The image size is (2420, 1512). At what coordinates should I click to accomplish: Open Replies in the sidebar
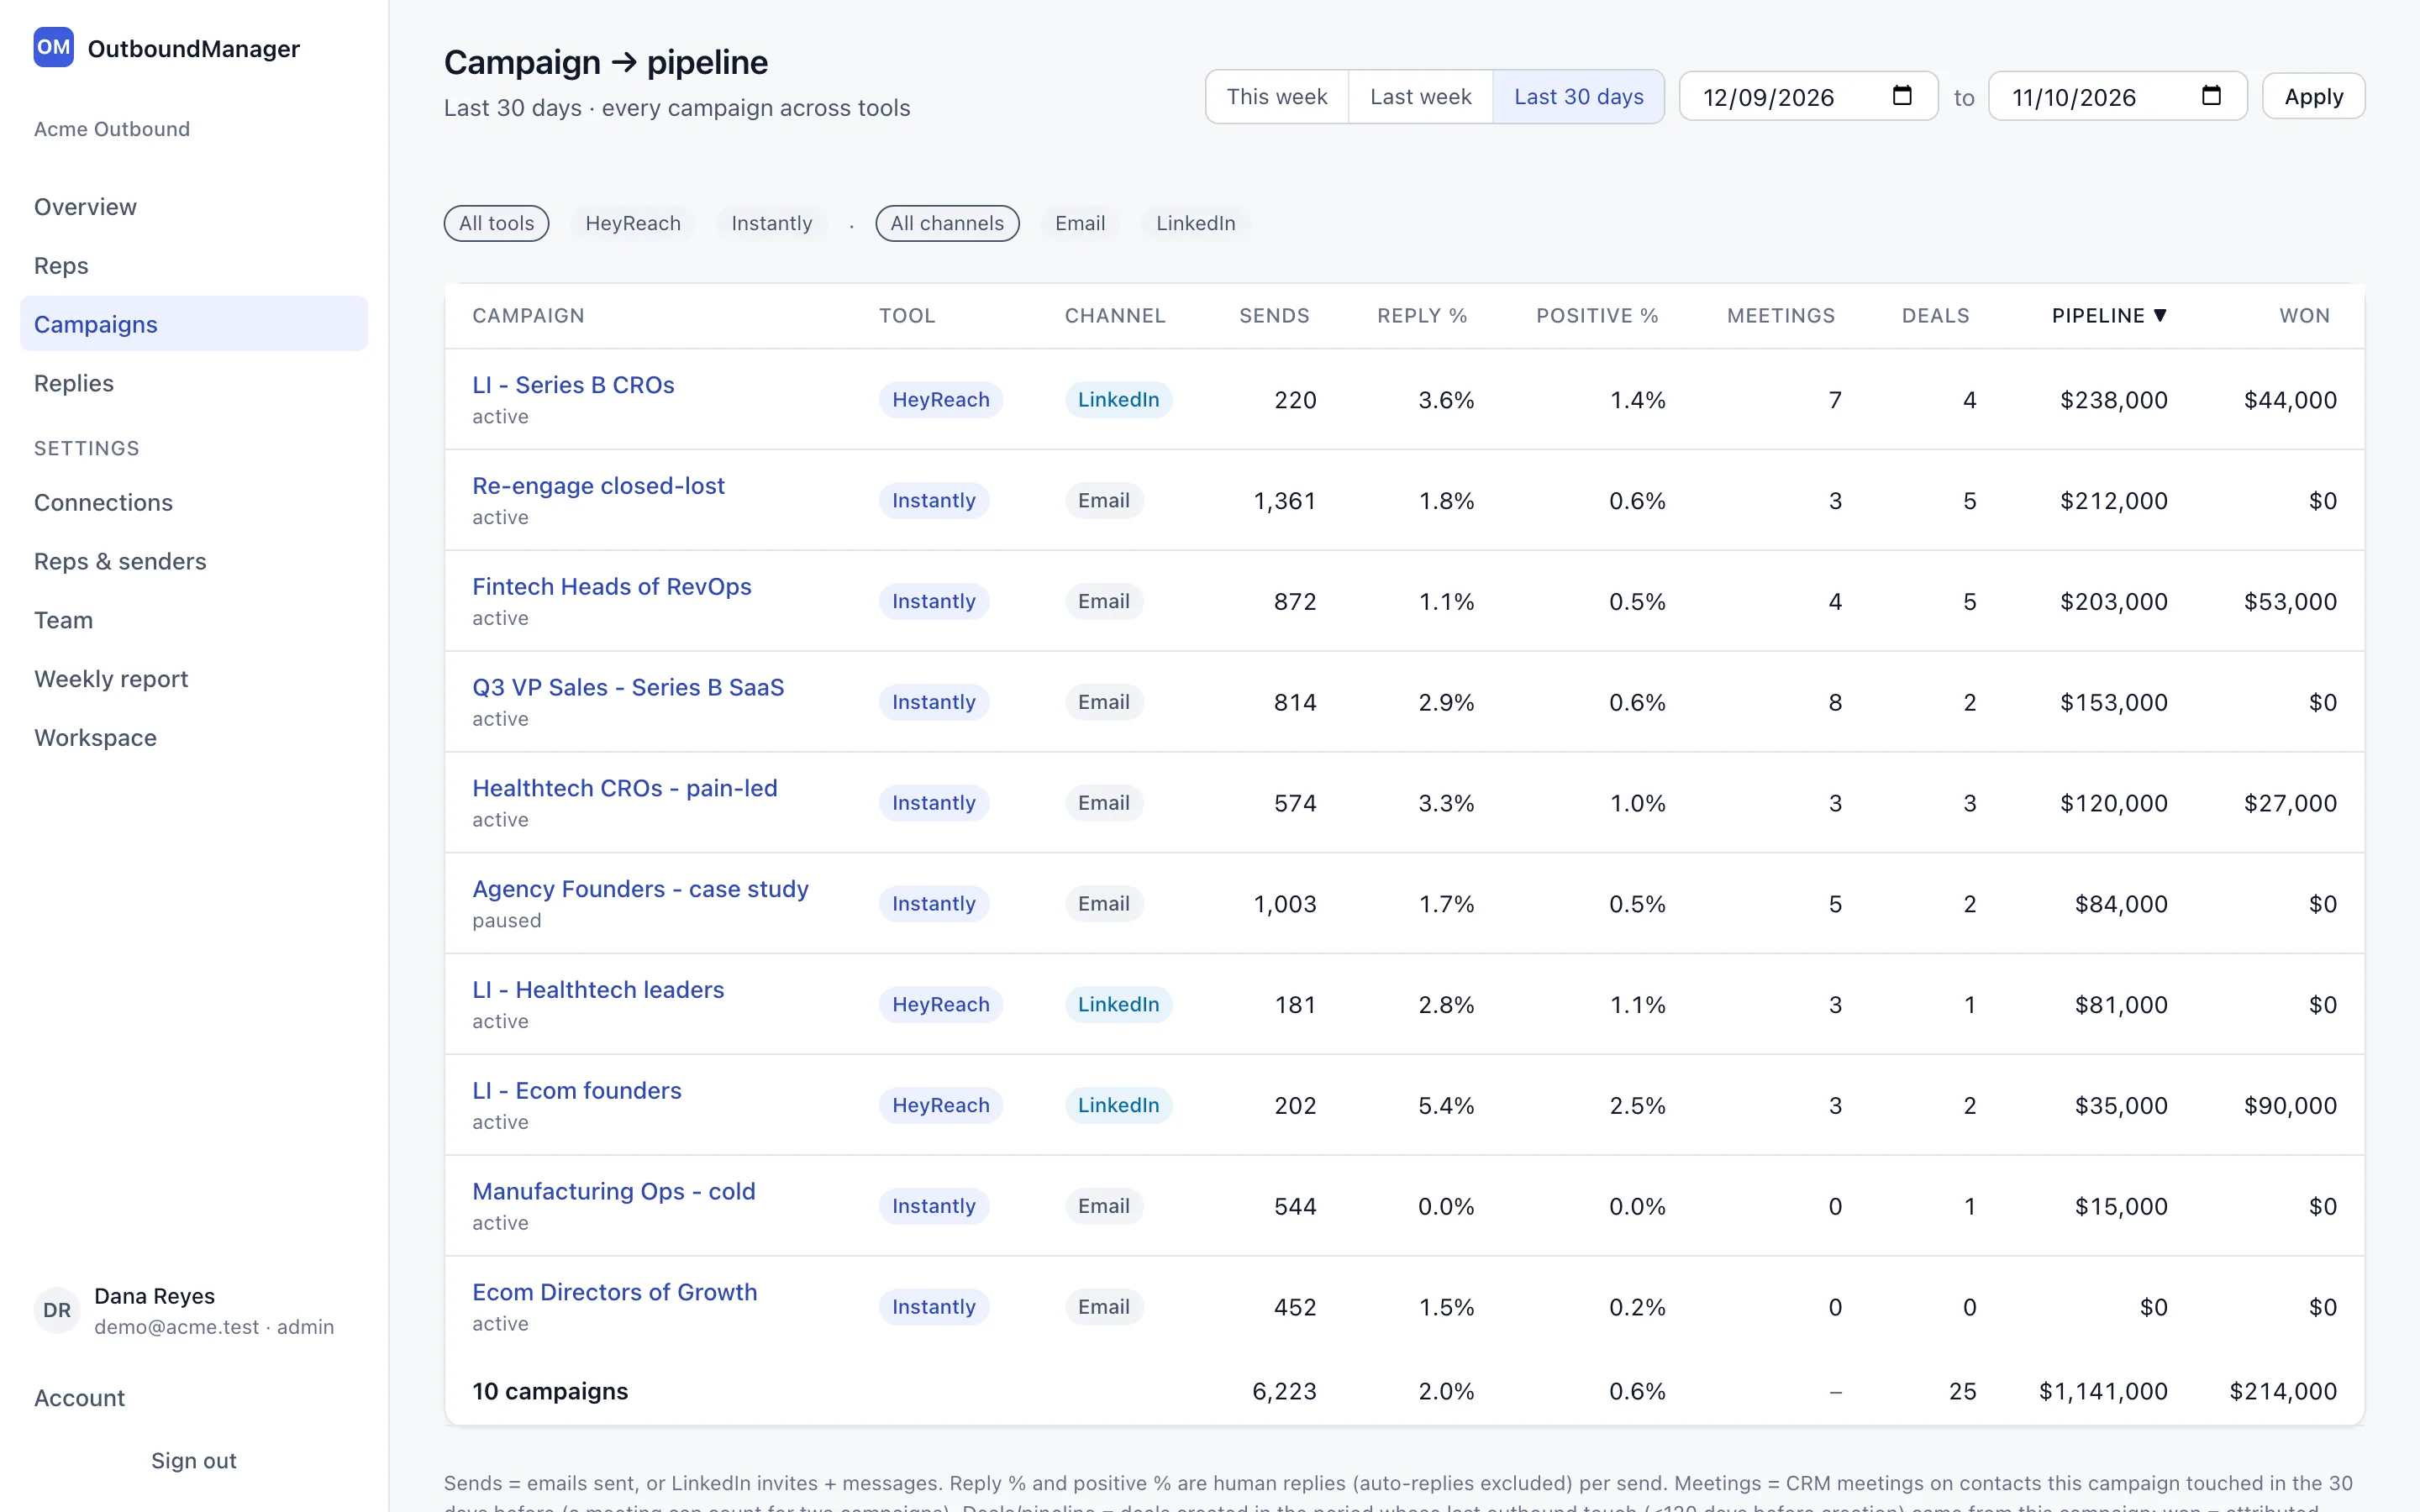tap(194, 383)
